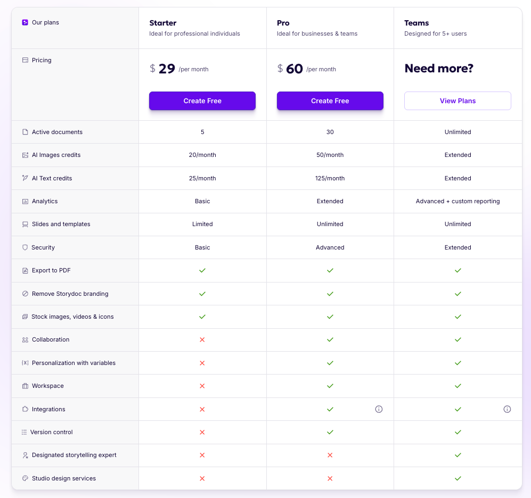Screen dimensions: 531x498
Task: Click the Export to PDF icon
Action: tap(25, 270)
